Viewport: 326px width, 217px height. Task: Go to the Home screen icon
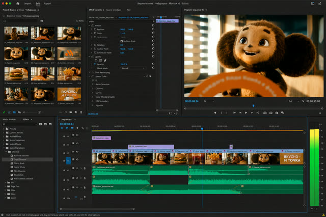(x=18, y=4)
